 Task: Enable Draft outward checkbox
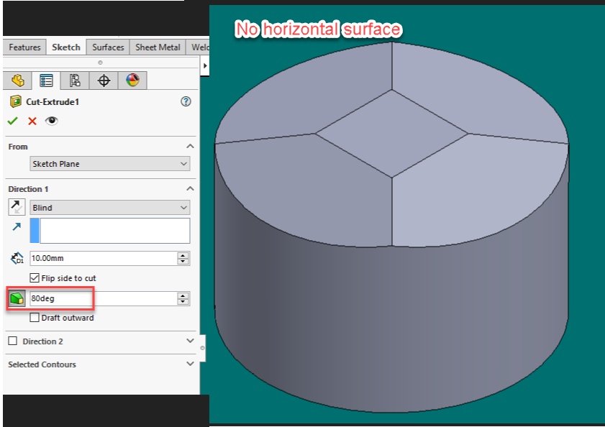pyautogui.click(x=35, y=318)
